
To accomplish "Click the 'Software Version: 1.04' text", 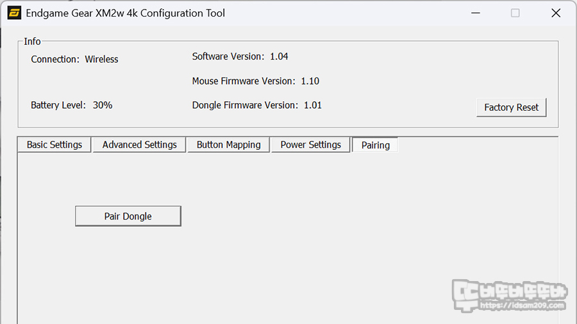I will [x=240, y=56].
